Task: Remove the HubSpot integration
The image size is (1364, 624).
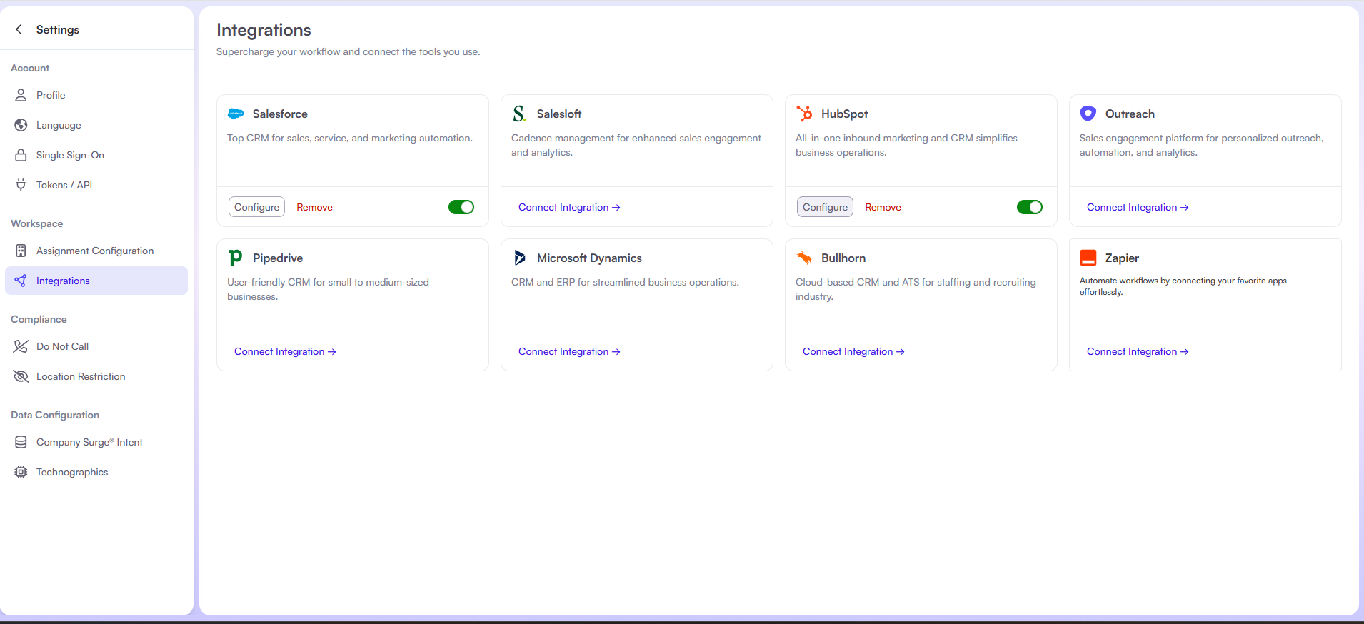Action: click(x=883, y=207)
